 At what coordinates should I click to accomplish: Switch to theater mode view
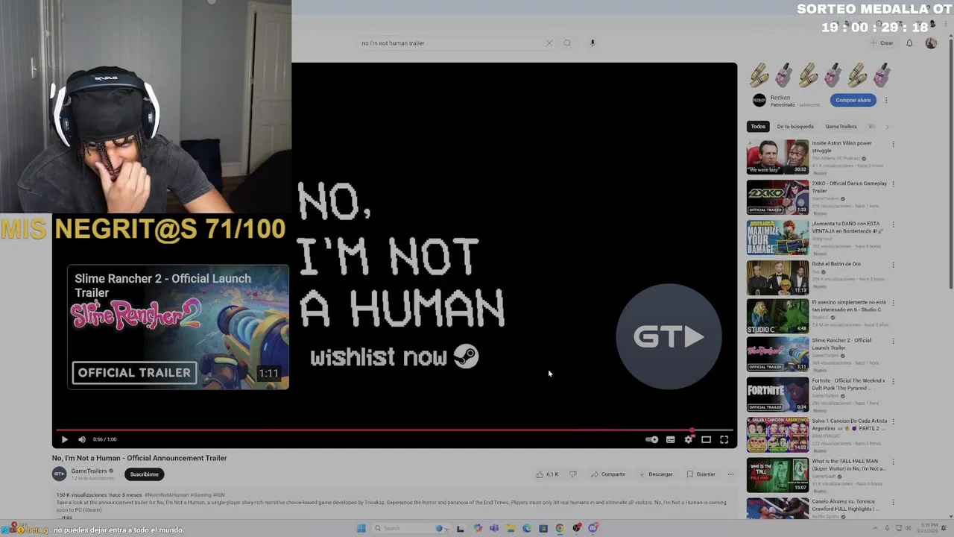(x=706, y=439)
